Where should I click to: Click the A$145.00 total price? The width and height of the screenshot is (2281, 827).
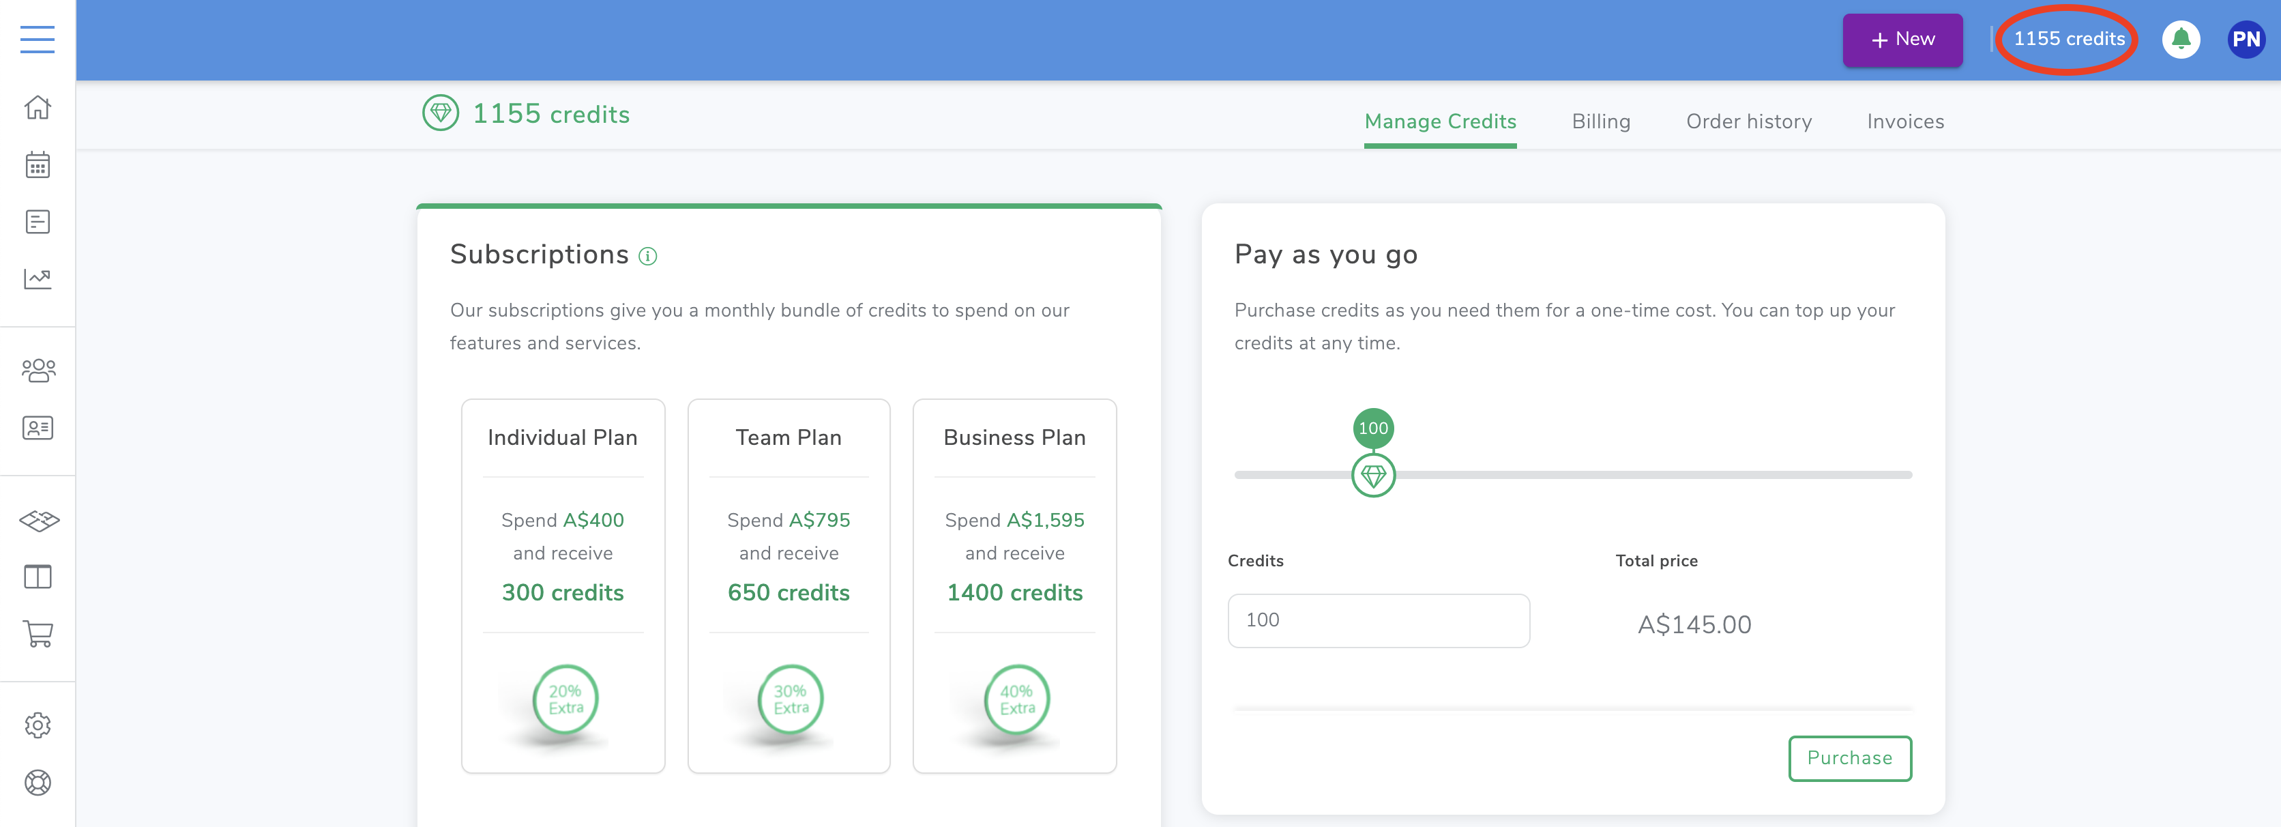1694,625
